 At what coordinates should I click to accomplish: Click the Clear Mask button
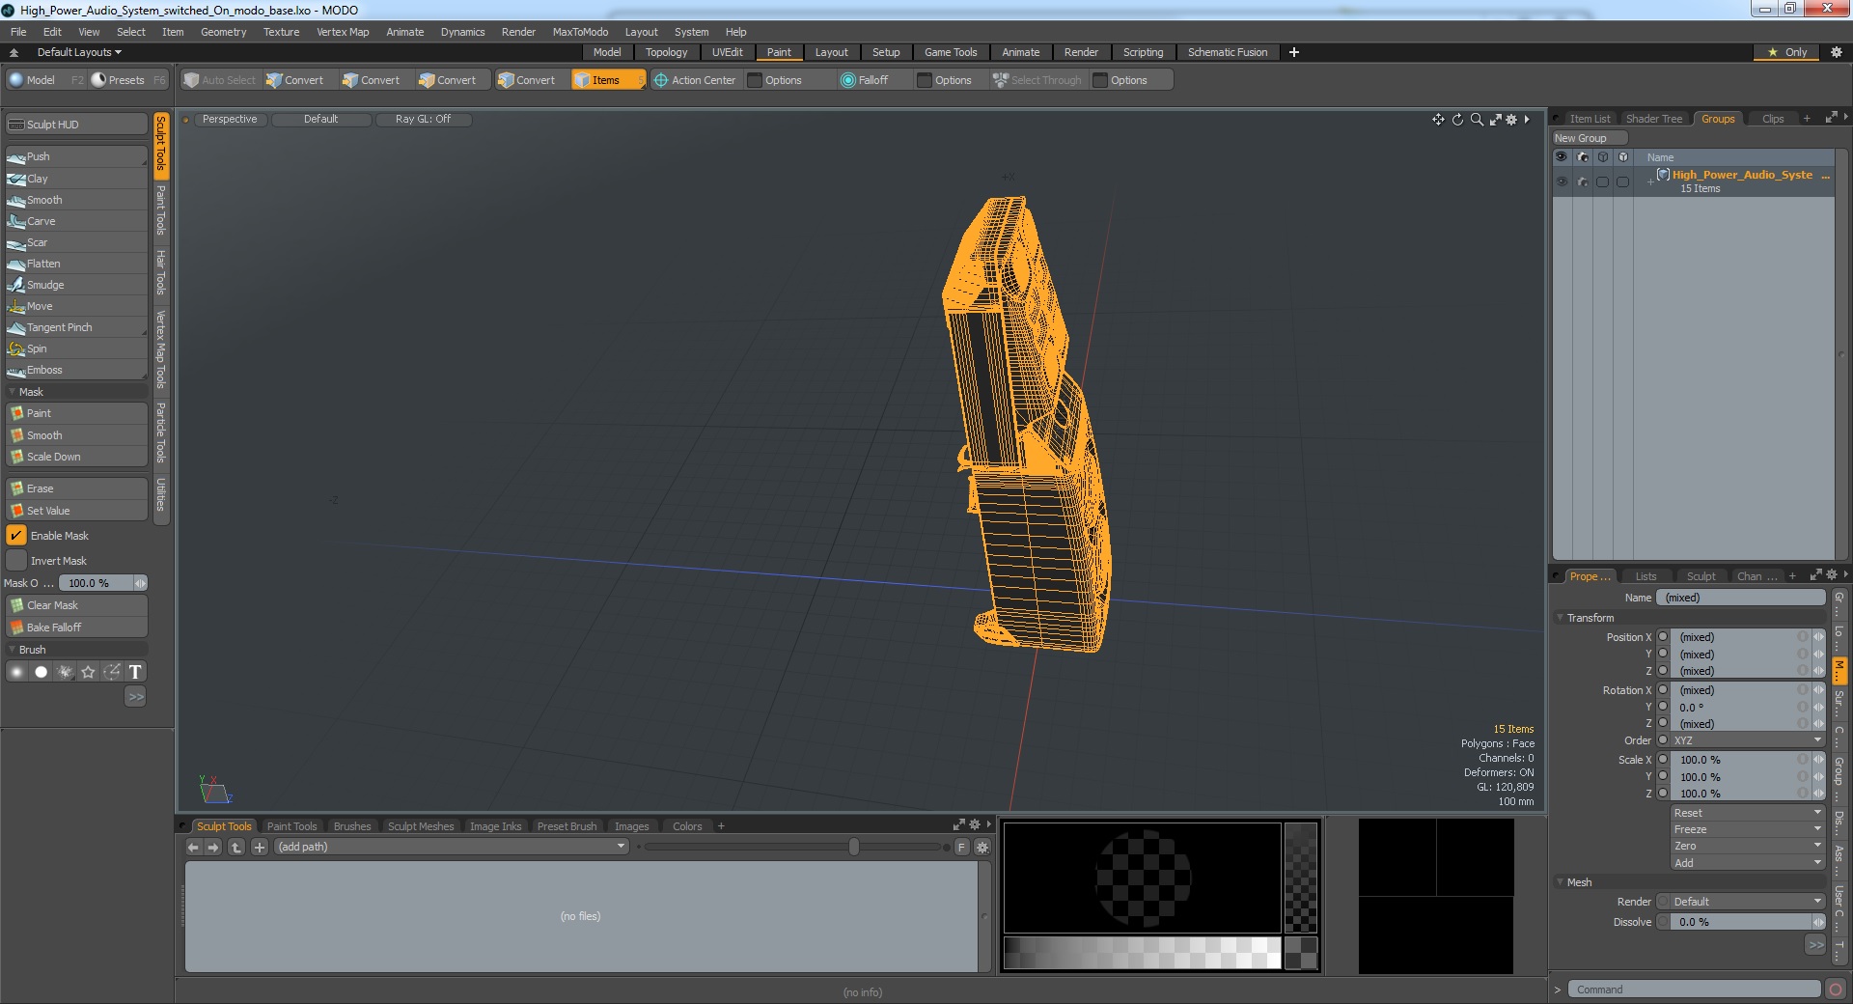(x=75, y=605)
